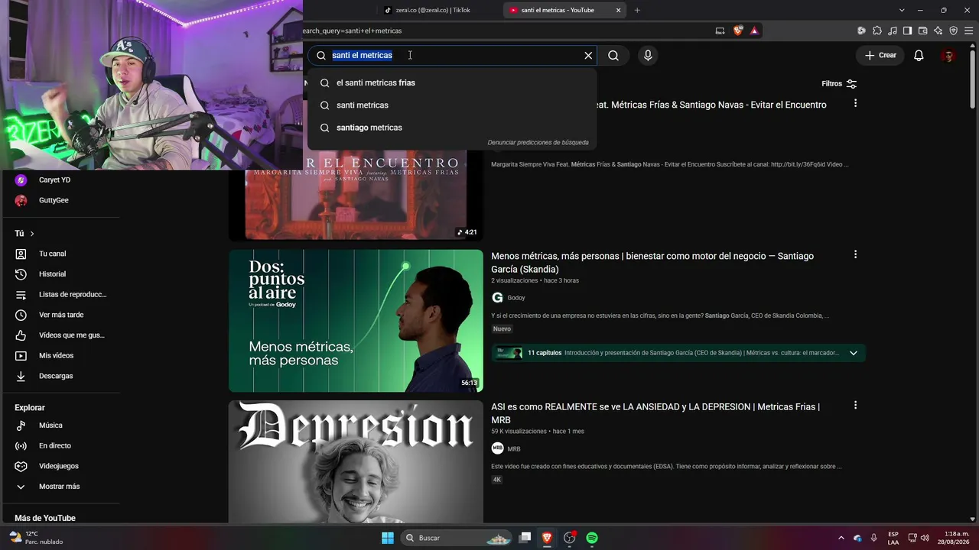
Task: Open the media control music note icon
Action: click(892, 31)
